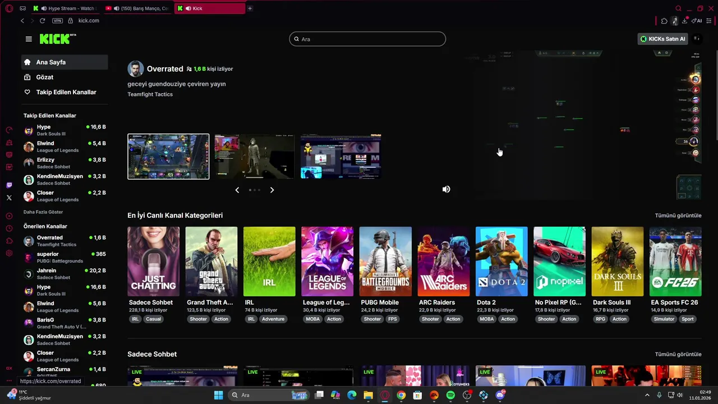
Task: Open the Teamfight Tactics link under Overrated
Action: coord(150,94)
